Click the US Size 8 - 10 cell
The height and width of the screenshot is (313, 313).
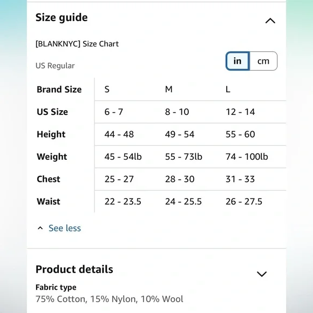(x=177, y=112)
